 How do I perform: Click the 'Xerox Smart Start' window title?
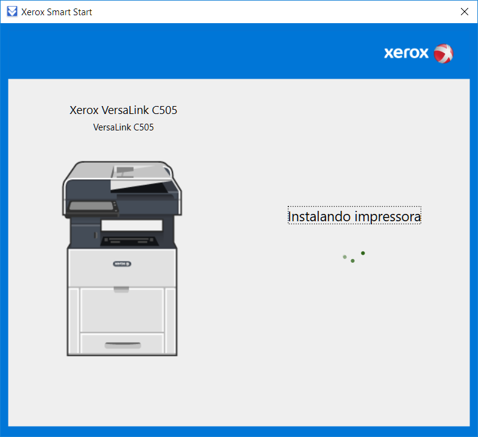tap(57, 12)
